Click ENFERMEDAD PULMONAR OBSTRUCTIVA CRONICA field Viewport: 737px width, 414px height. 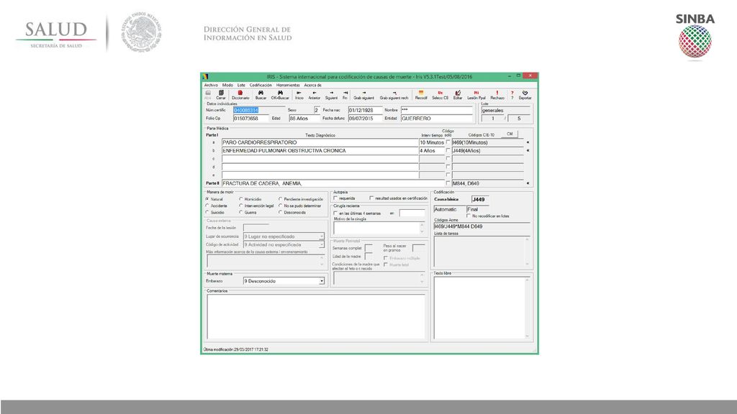tap(320, 151)
